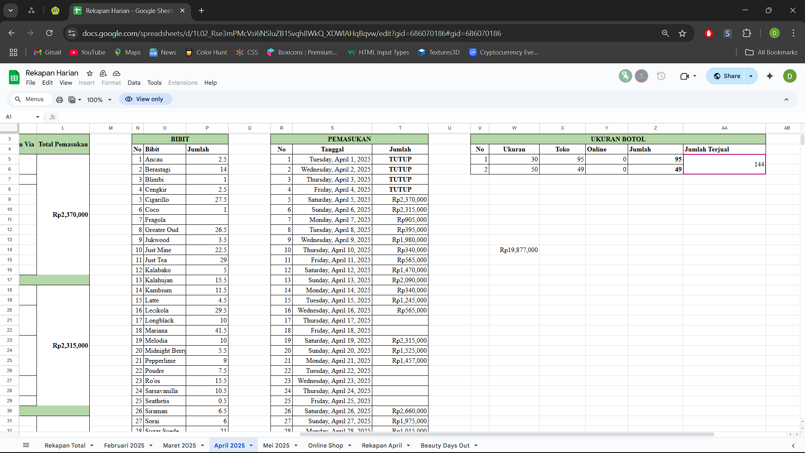Image resolution: width=805 pixels, height=453 pixels.
Task: Open the 100% zoom dropdown
Action: pyautogui.click(x=99, y=100)
